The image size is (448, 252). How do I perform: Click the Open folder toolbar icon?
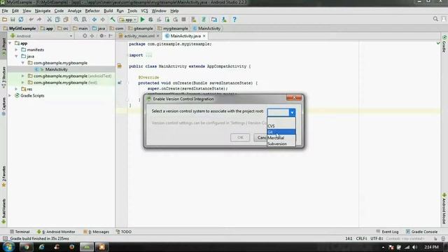tap(4, 20)
